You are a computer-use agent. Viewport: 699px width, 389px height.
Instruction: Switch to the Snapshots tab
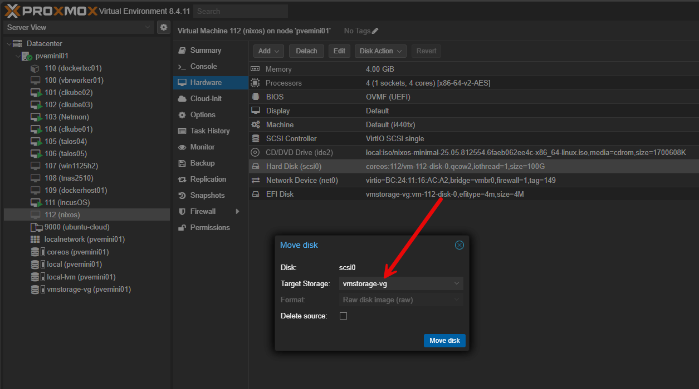(207, 196)
